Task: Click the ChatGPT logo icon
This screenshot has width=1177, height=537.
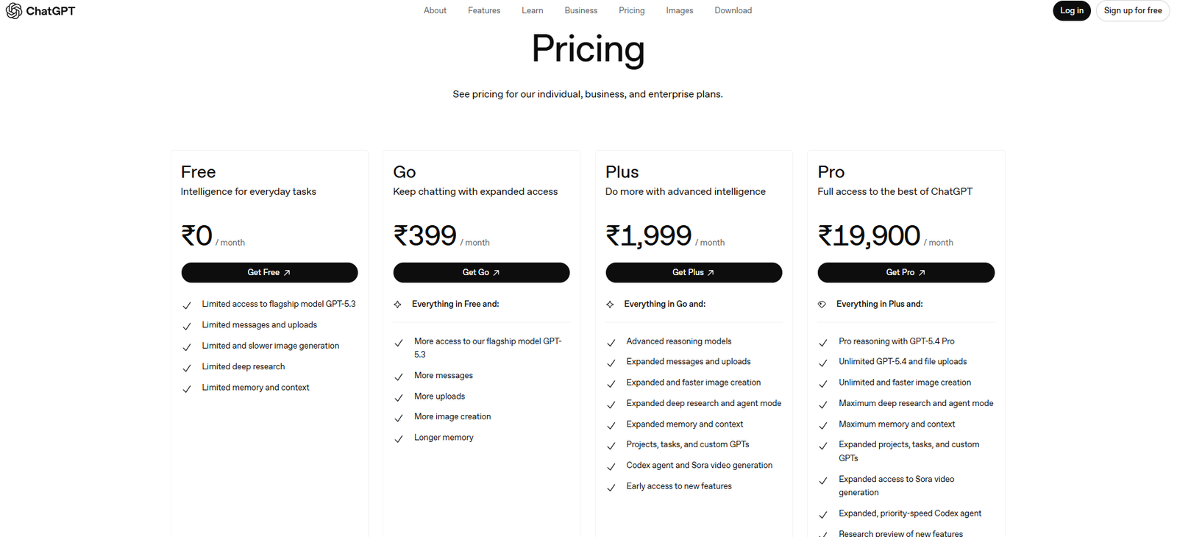Action: pos(13,10)
